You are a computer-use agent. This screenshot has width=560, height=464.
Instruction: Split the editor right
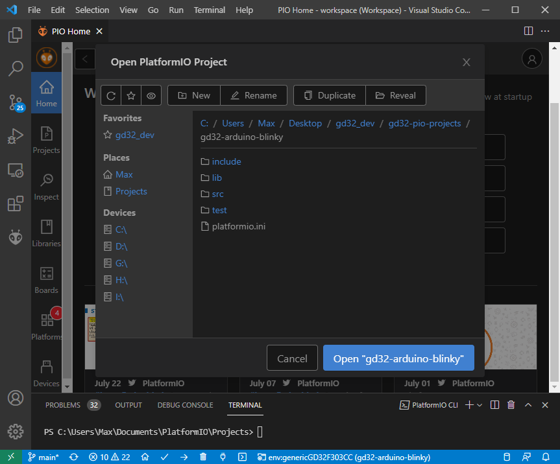[529, 31]
